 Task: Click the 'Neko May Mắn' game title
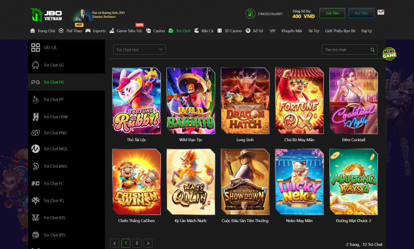300,221
